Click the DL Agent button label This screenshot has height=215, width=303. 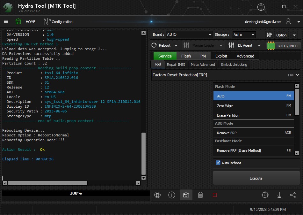(x=245, y=45)
